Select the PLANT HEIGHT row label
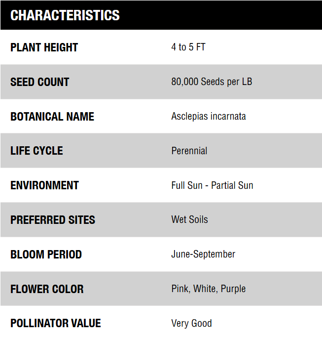 44,47
